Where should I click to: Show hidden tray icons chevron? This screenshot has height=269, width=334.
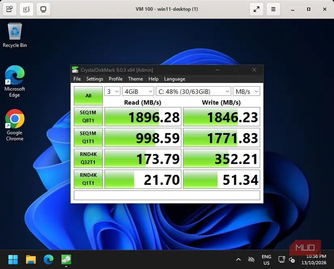click(238, 259)
